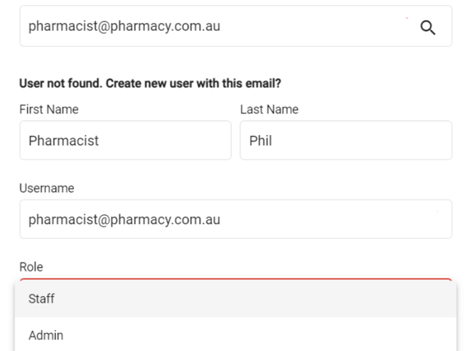
Task: Choose Admin in the Role dropdown
Action: pyautogui.click(x=46, y=336)
